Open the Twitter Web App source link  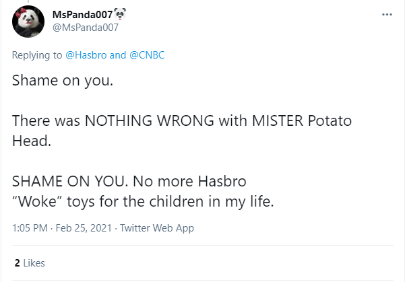point(156,228)
